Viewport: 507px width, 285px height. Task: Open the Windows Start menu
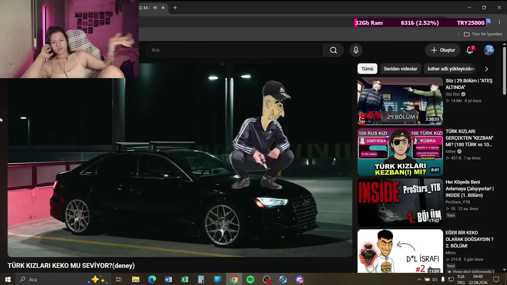point(8,279)
